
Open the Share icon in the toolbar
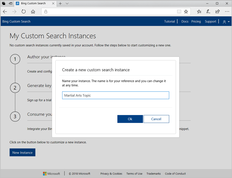pyautogui.click(x=218, y=12)
